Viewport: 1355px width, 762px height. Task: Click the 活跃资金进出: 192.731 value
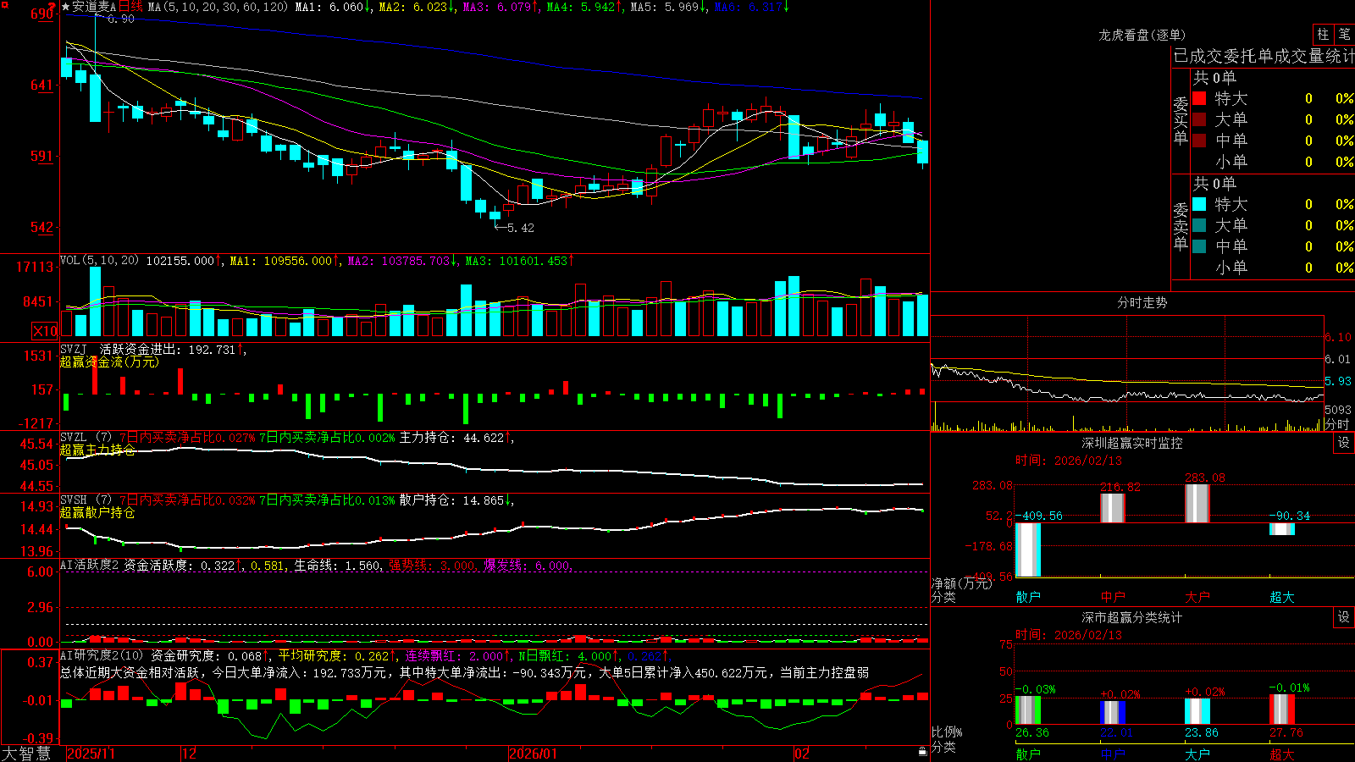coord(167,350)
